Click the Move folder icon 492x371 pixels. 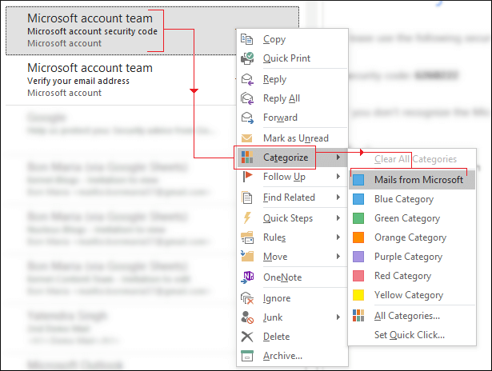(x=247, y=257)
